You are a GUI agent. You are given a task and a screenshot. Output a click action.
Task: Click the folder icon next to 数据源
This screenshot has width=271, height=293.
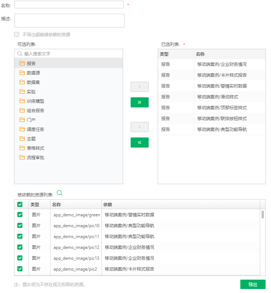[22, 72]
